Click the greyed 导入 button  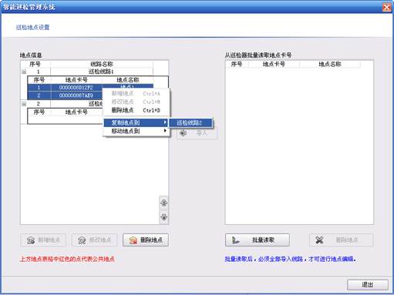pos(197,133)
